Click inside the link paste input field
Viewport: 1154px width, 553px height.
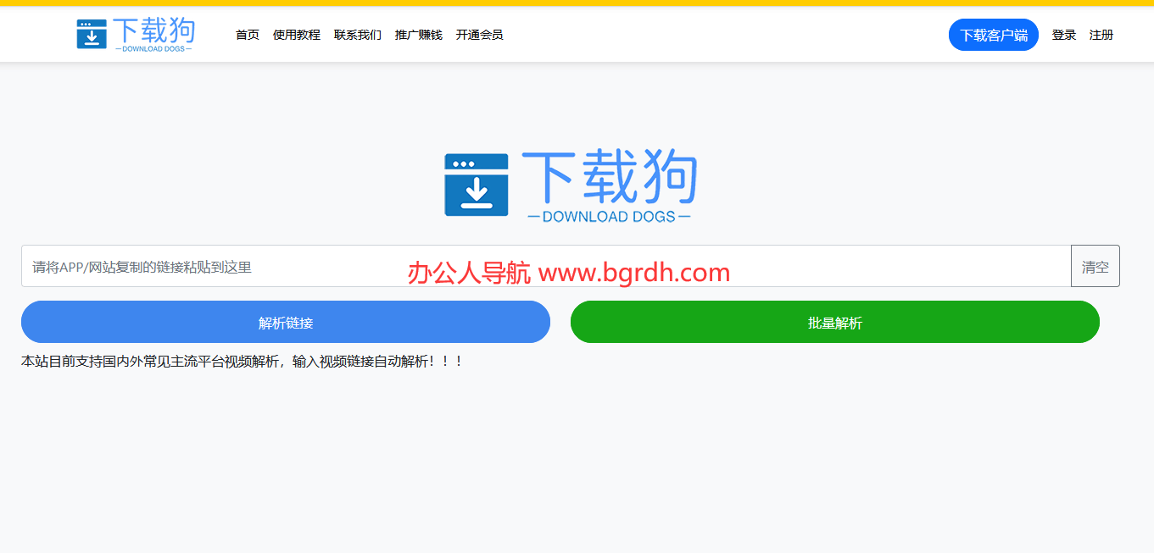(x=254, y=265)
